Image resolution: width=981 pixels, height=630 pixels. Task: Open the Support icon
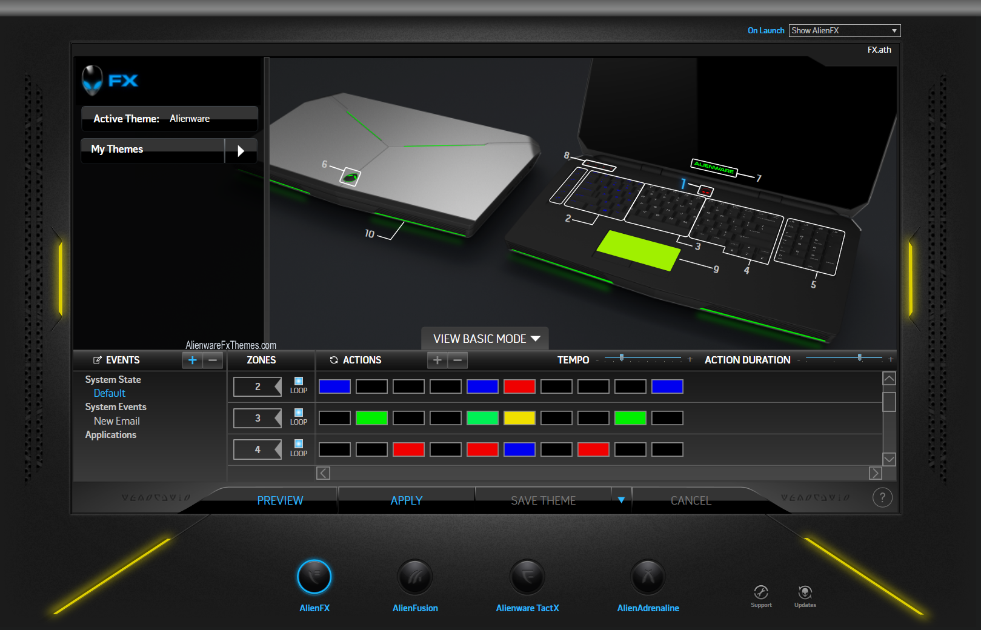761,592
